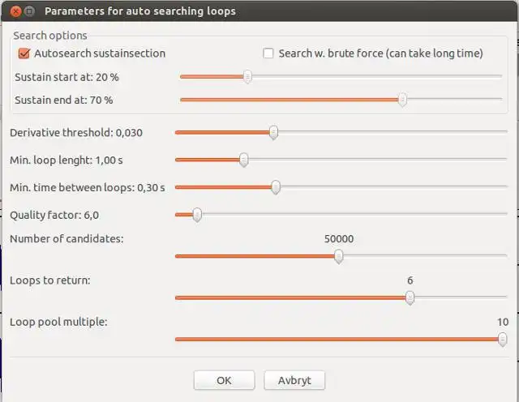Click the dialog title bar text
Image resolution: width=519 pixels, height=402 pixels.
tap(140, 11)
